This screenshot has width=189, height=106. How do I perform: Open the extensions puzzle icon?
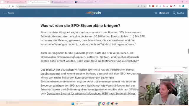(x=175, y=6)
